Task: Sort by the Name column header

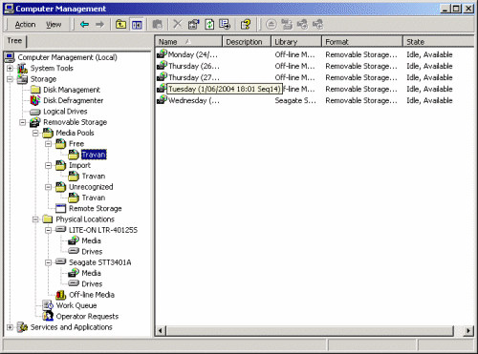Action: (x=188, y=42)
